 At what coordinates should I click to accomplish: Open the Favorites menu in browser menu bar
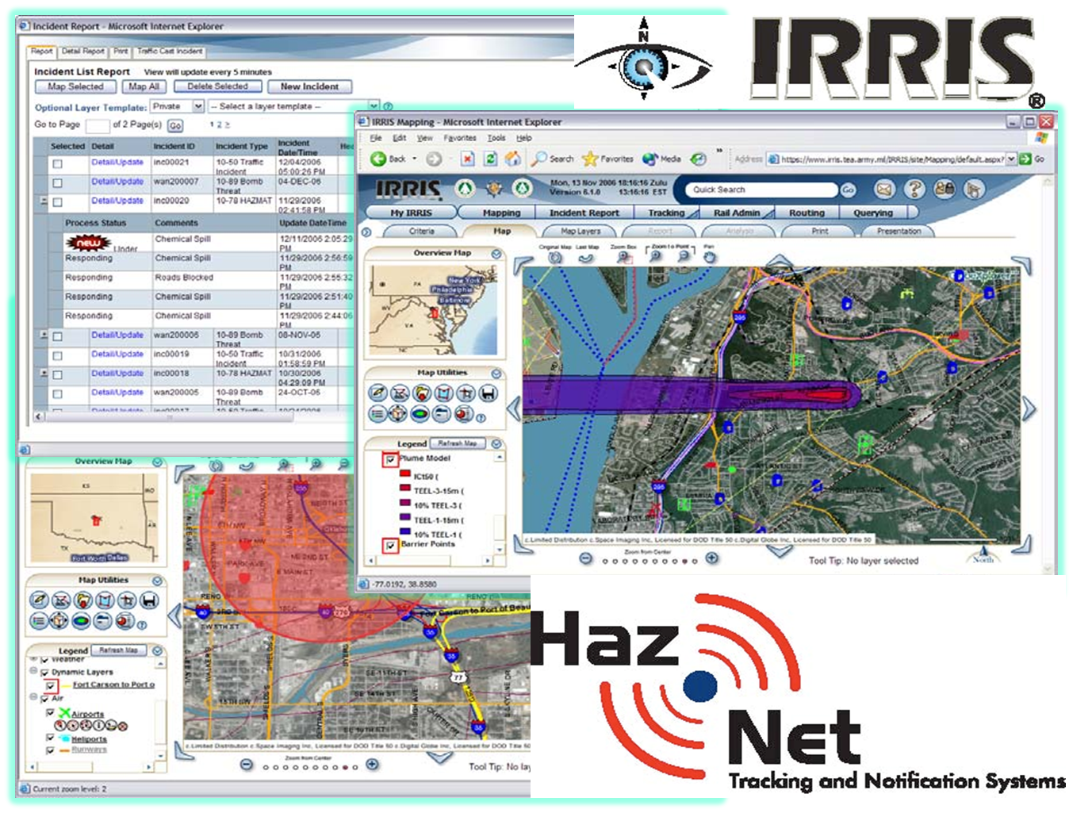tap(460, 138)
